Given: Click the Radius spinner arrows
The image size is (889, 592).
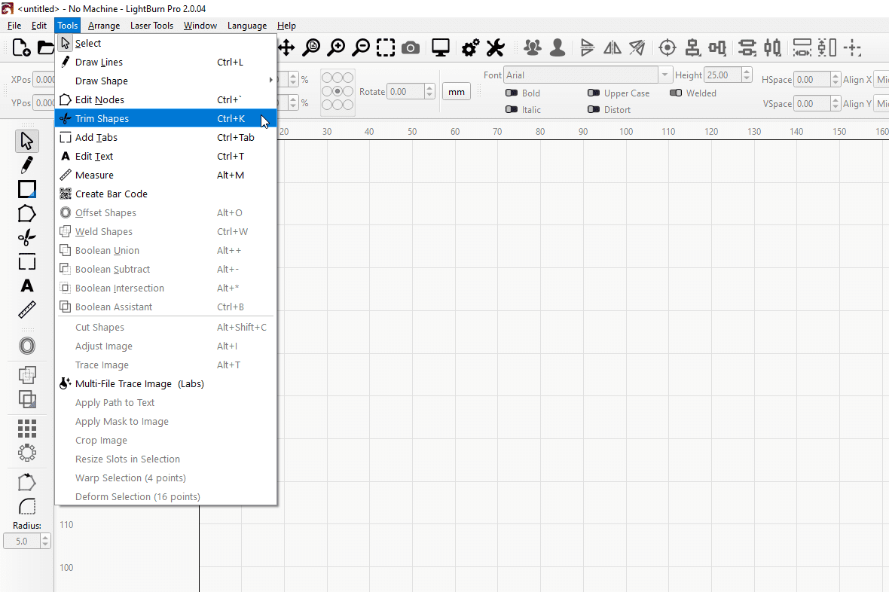Looking at the screenshot, I should click(45, 541).
